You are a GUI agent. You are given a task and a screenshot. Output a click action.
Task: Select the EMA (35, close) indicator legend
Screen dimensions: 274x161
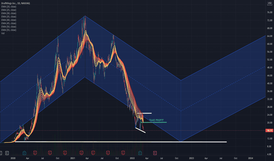(9, 16)
